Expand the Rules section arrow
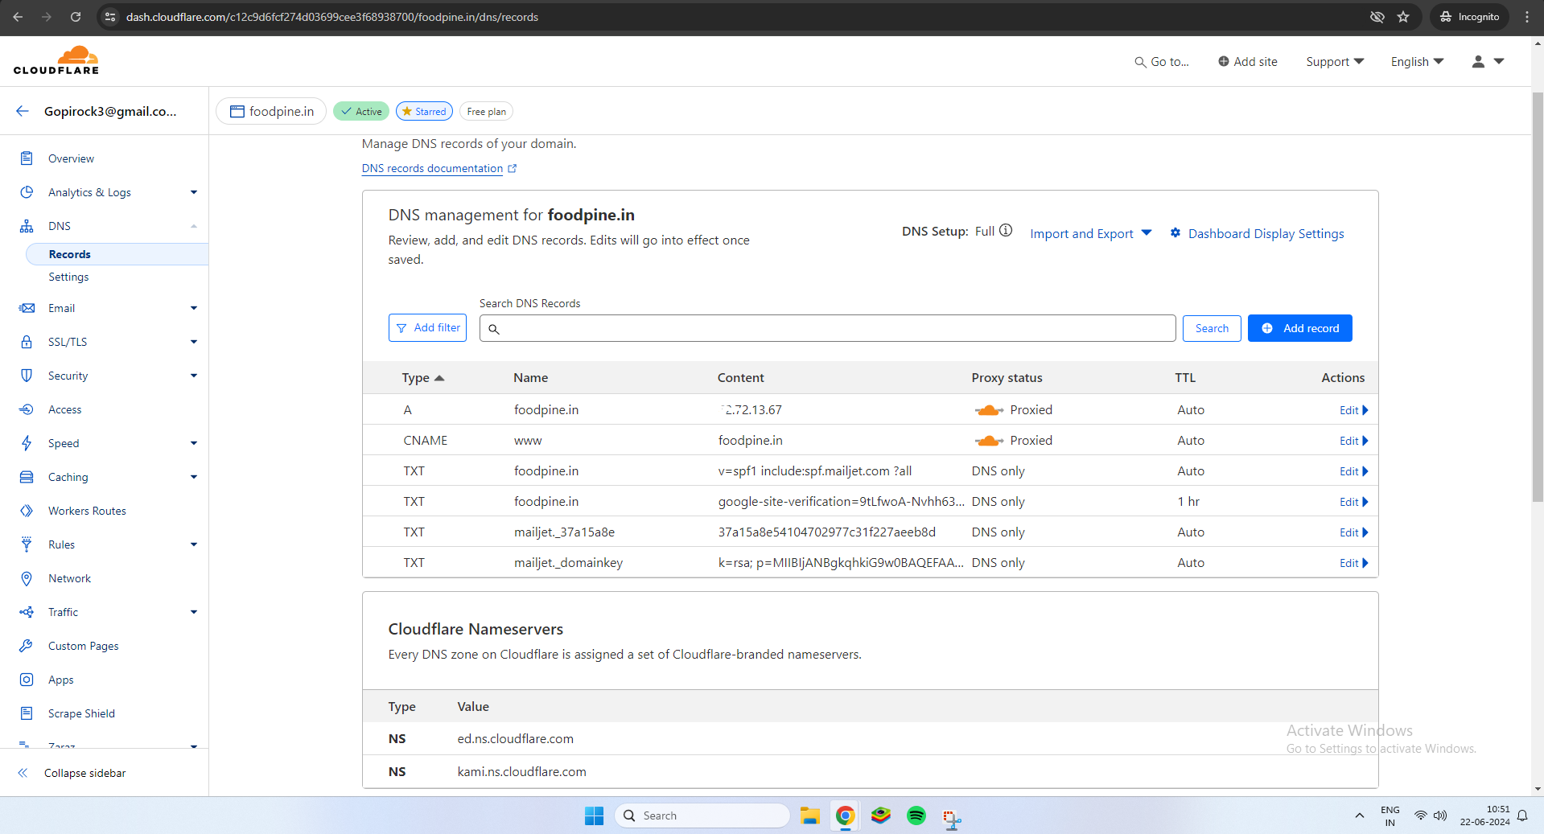Screen dimensions: 1544x834 tap(194, 544)
